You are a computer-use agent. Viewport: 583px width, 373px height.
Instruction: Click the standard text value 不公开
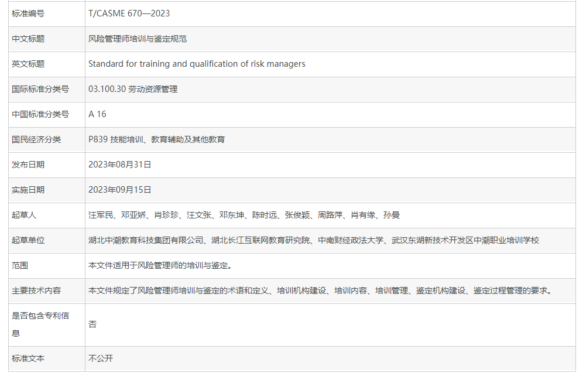(101, 358)
